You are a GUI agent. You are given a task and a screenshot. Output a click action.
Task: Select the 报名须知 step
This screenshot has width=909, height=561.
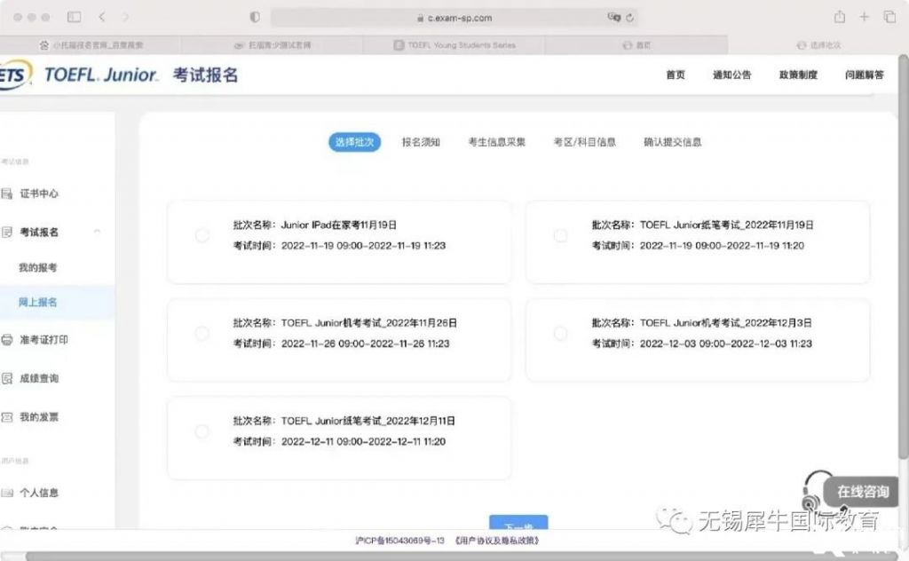(x=421, y=142)
